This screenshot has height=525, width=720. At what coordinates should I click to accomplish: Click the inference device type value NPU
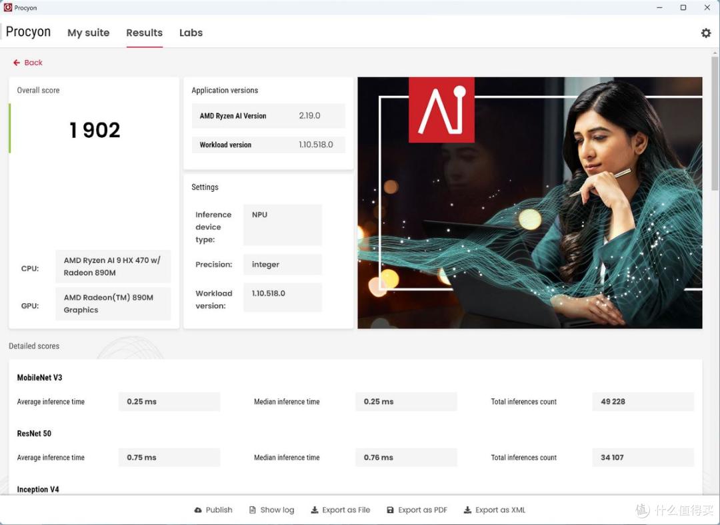[283, 225]
